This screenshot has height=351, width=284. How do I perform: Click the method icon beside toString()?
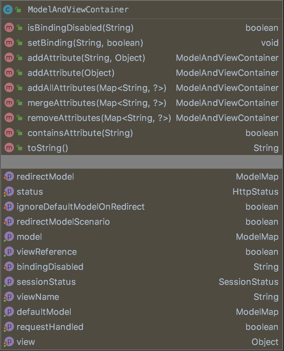pyautogui.click(x=9, y=148)
